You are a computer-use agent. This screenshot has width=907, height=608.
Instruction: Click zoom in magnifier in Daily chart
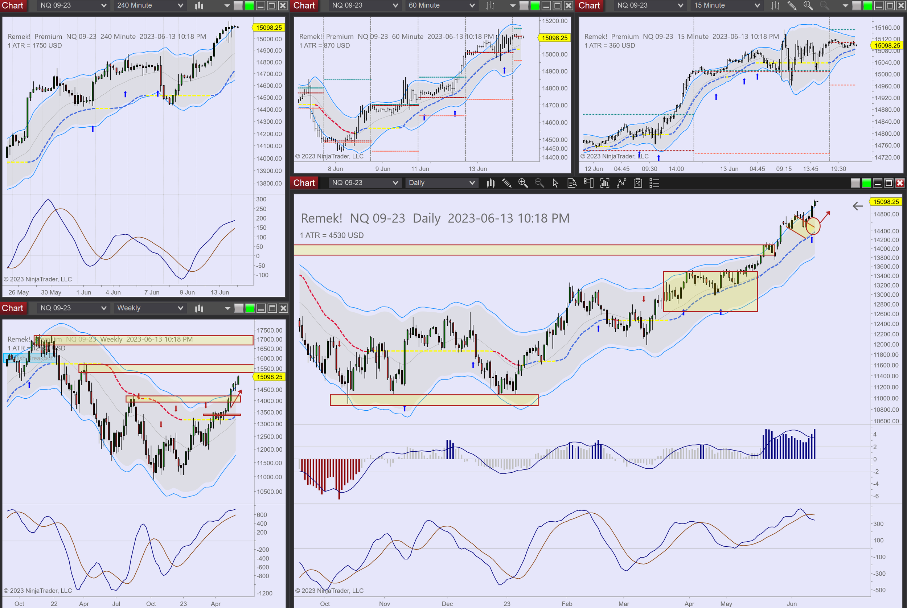tap(523, 183)
